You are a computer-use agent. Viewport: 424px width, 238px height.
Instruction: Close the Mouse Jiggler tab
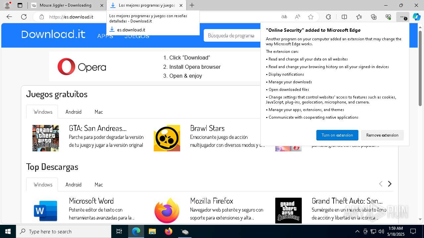[x=102, y=5]
